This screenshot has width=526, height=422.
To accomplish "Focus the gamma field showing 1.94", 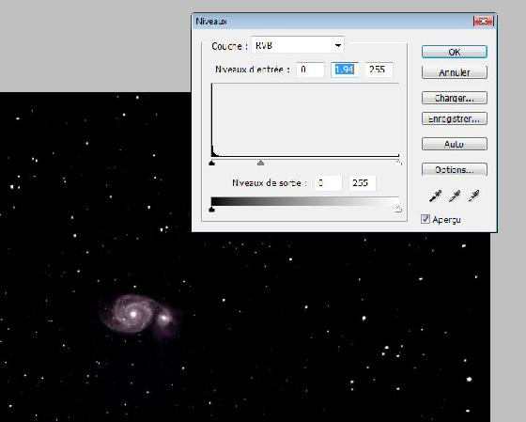I will click(345, 70).
